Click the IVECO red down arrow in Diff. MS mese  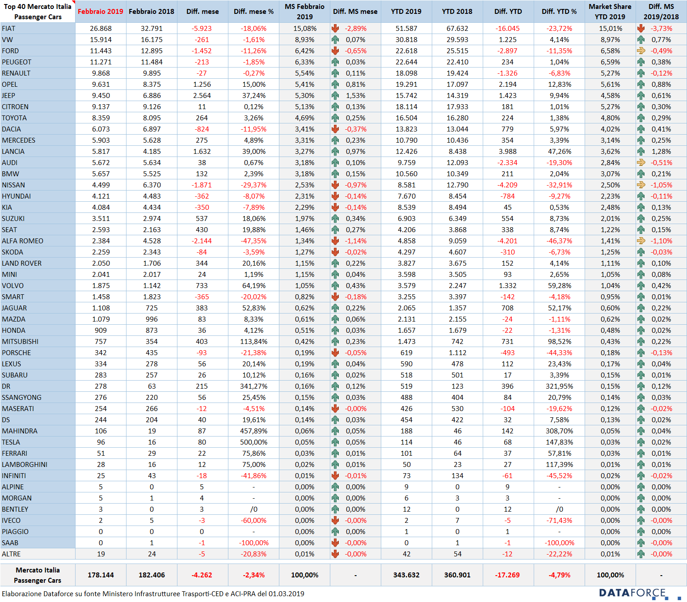click(x=335, y=520)
